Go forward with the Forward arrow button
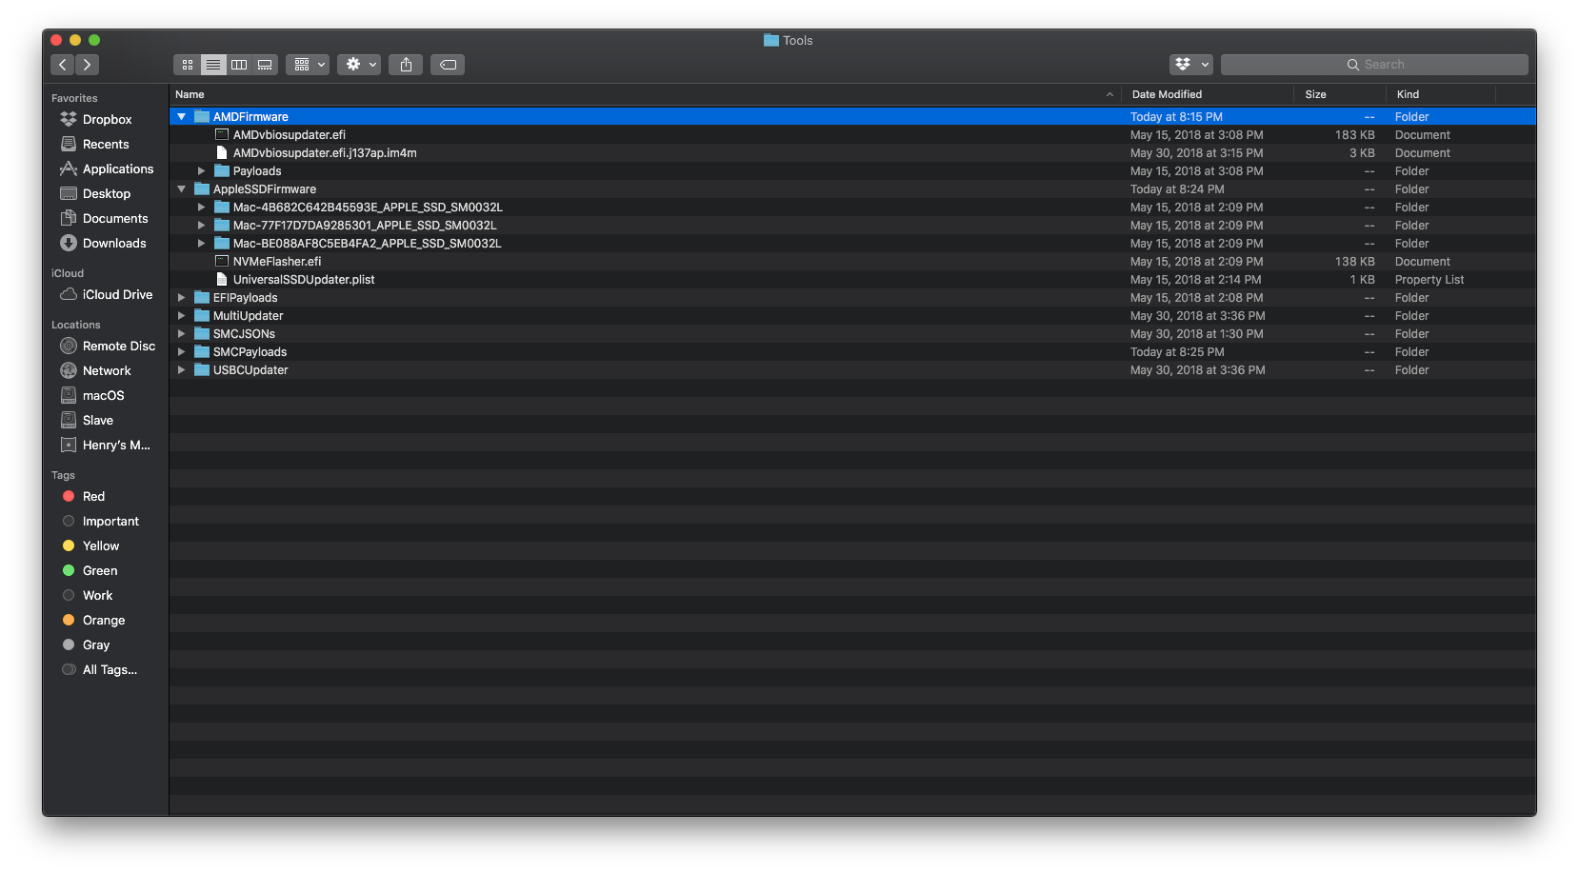This screenshot has height=872, width=1579. 88,65
